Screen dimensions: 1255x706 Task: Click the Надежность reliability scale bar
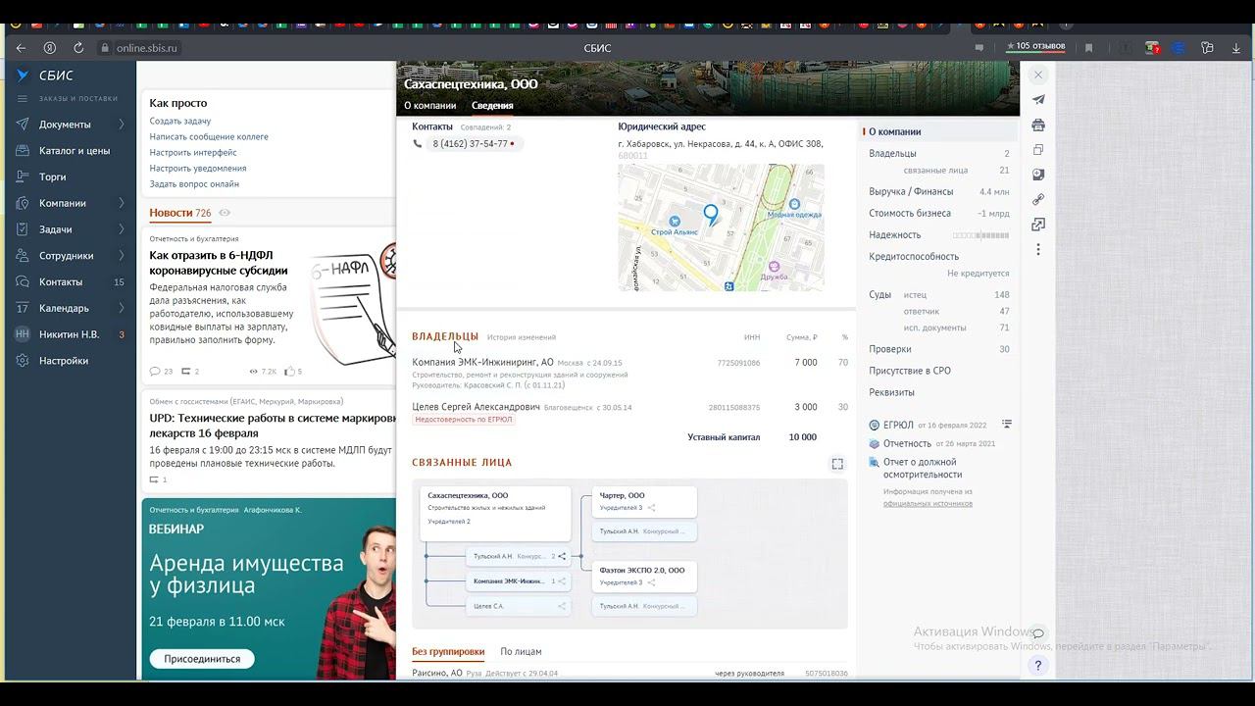tap(980, 235)
